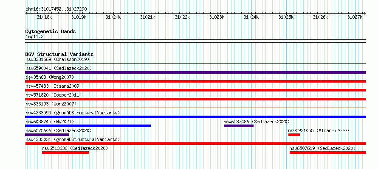Screen dimensions: 378x169
Task: Click the nsv457483 red variant bar
Action: (195, 90)
